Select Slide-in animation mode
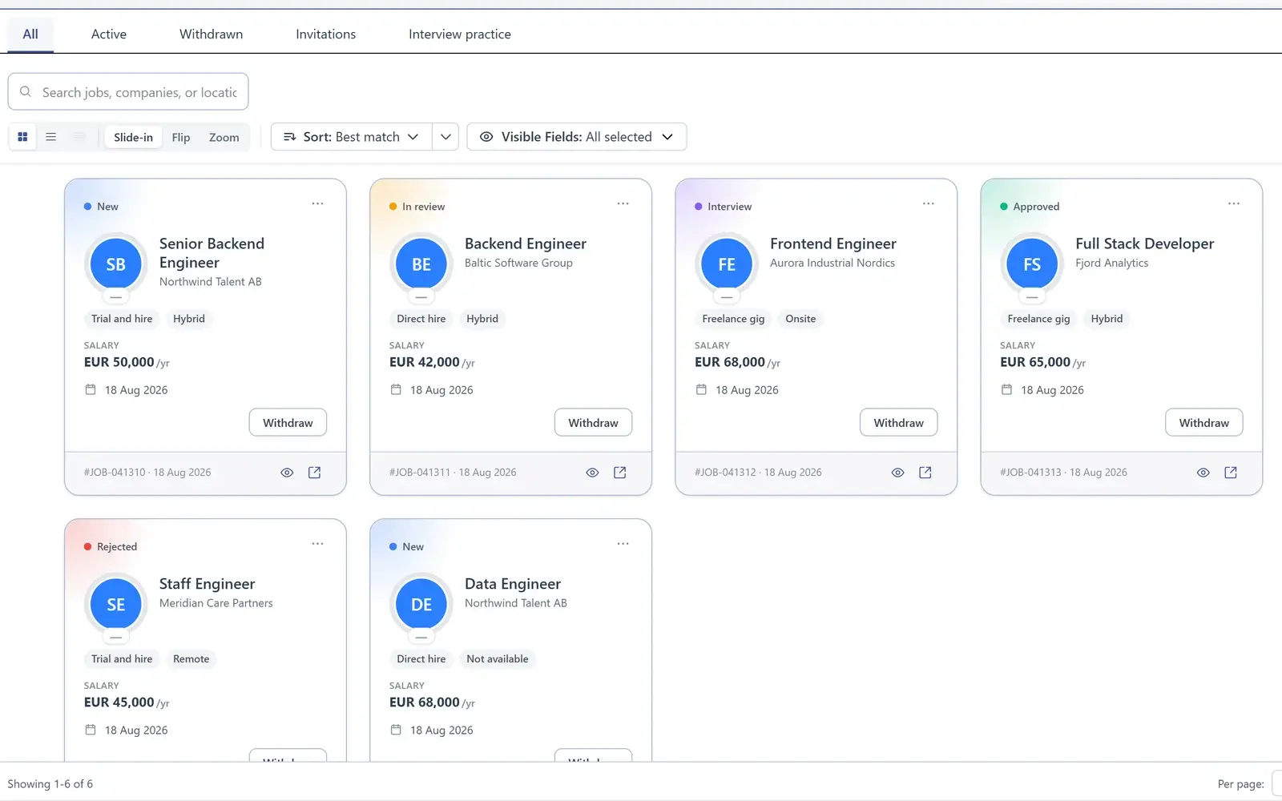1282x801 pixels. click(133, 137)
